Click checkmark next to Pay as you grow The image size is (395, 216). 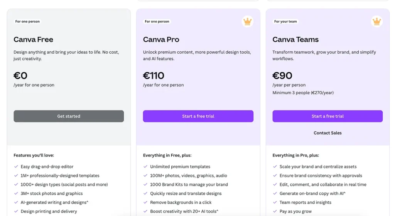coord(275,211)
